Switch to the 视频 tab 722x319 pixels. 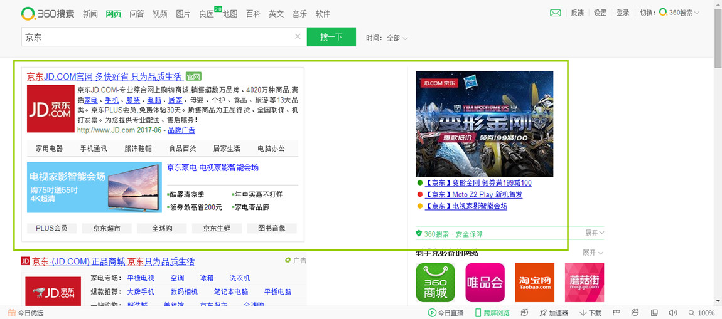point(159,14)
